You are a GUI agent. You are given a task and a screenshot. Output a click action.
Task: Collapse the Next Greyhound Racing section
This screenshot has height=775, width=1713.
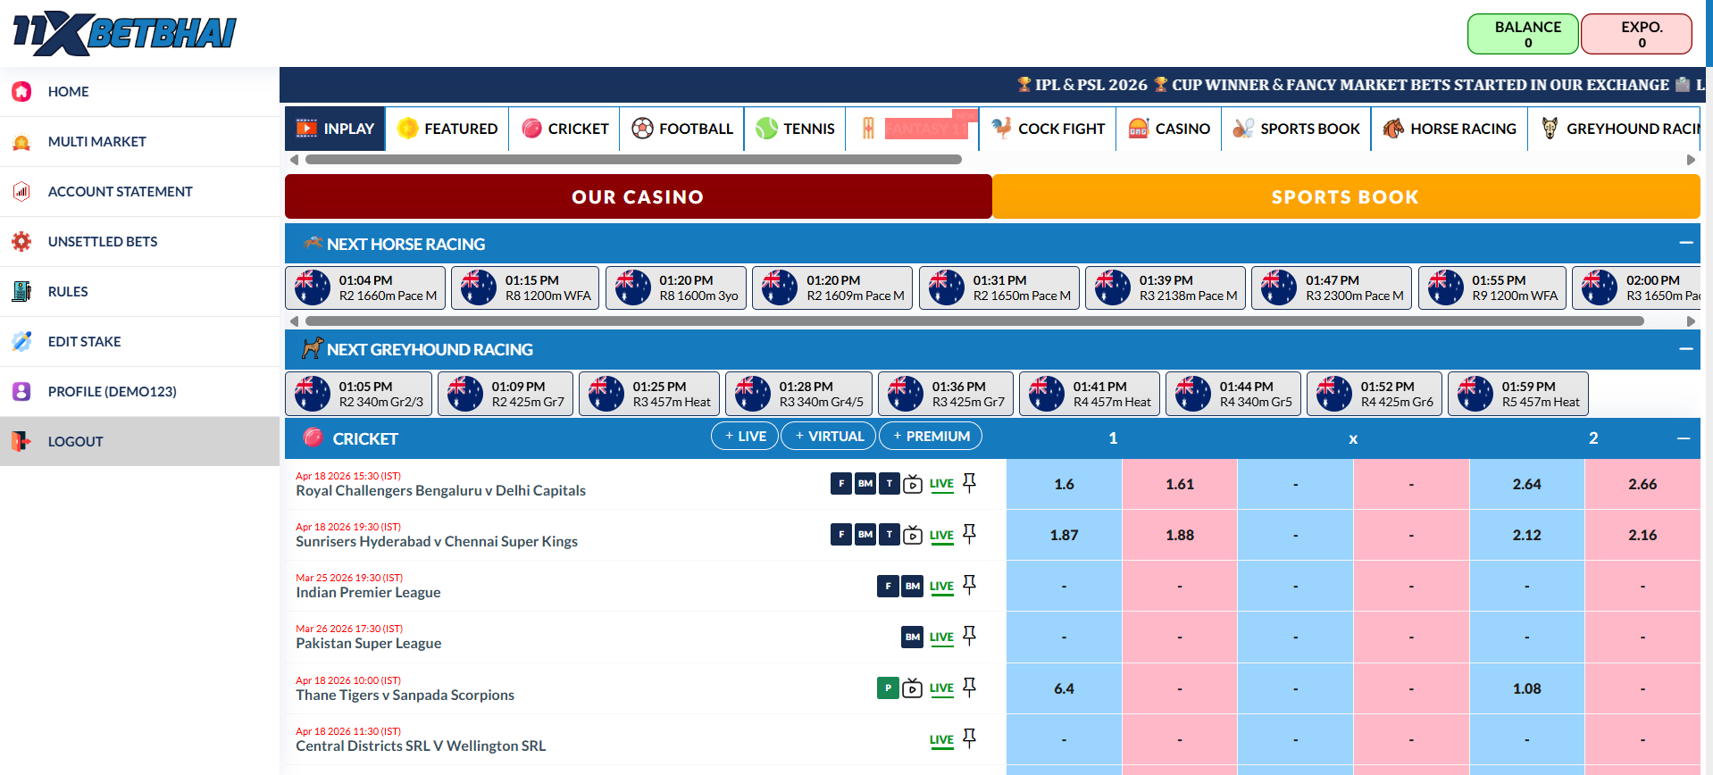(x=1685, y=349)
